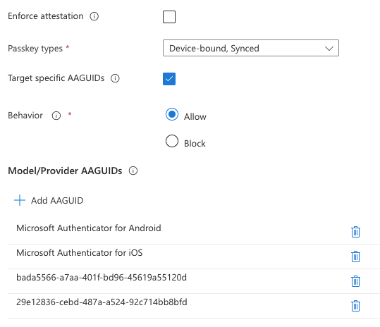This screenshot has width=380, height=327.
Task: Enable the Enforce attestation checkbox
Action: click(x=169, y=17)
